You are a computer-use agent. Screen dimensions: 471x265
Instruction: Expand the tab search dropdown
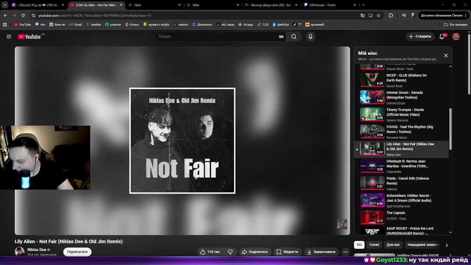(x=5, y=5)
